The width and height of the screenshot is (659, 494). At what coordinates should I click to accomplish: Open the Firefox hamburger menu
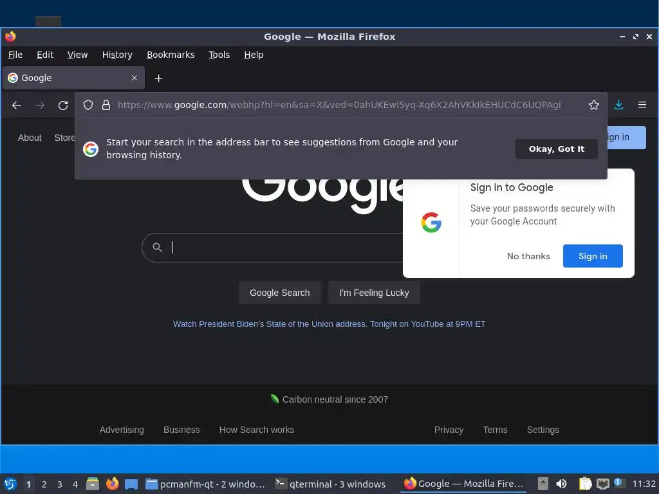pyautogui.click(x=642, y=105)
